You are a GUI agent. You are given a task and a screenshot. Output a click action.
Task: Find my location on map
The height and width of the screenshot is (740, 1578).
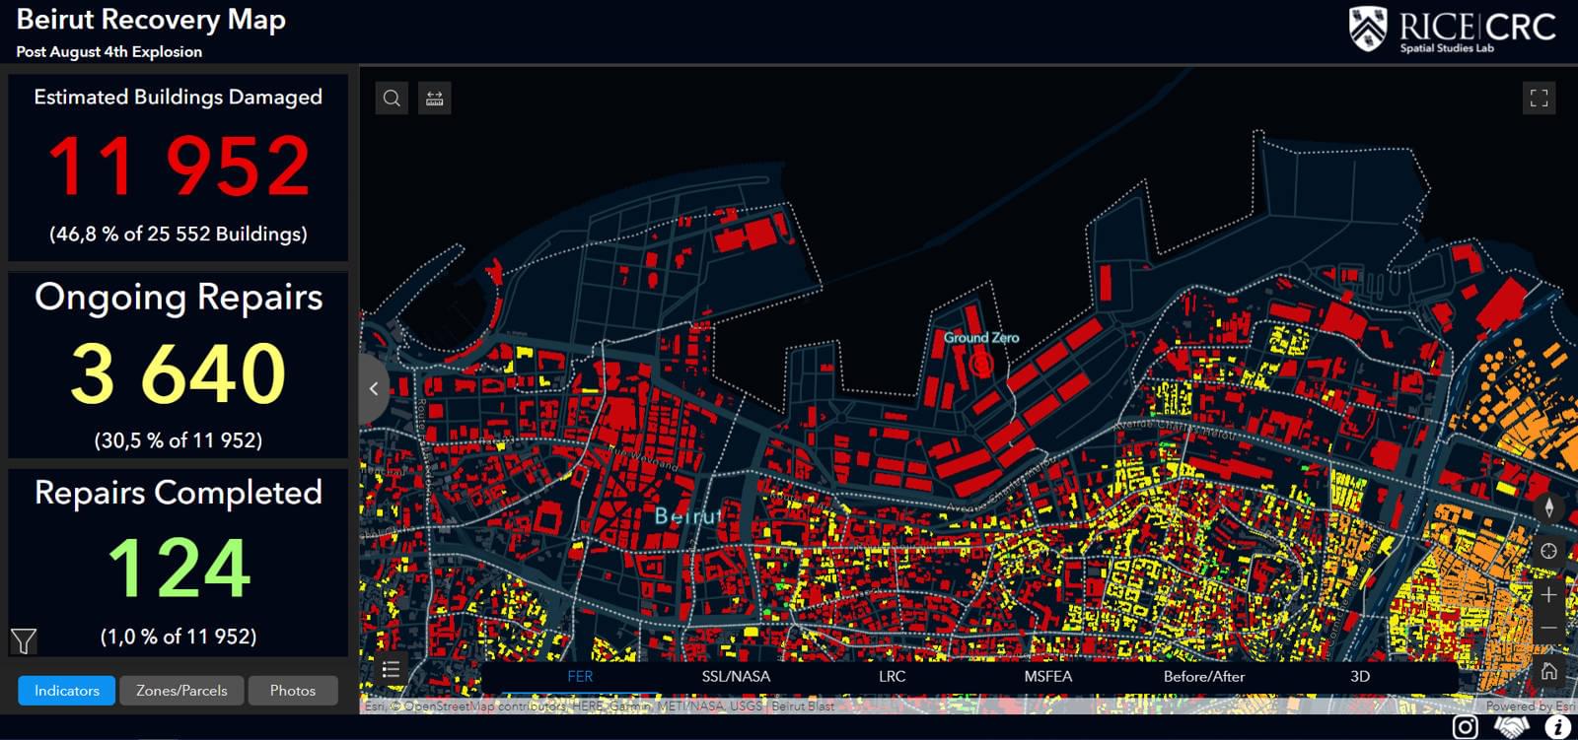tap(1548, 551)
